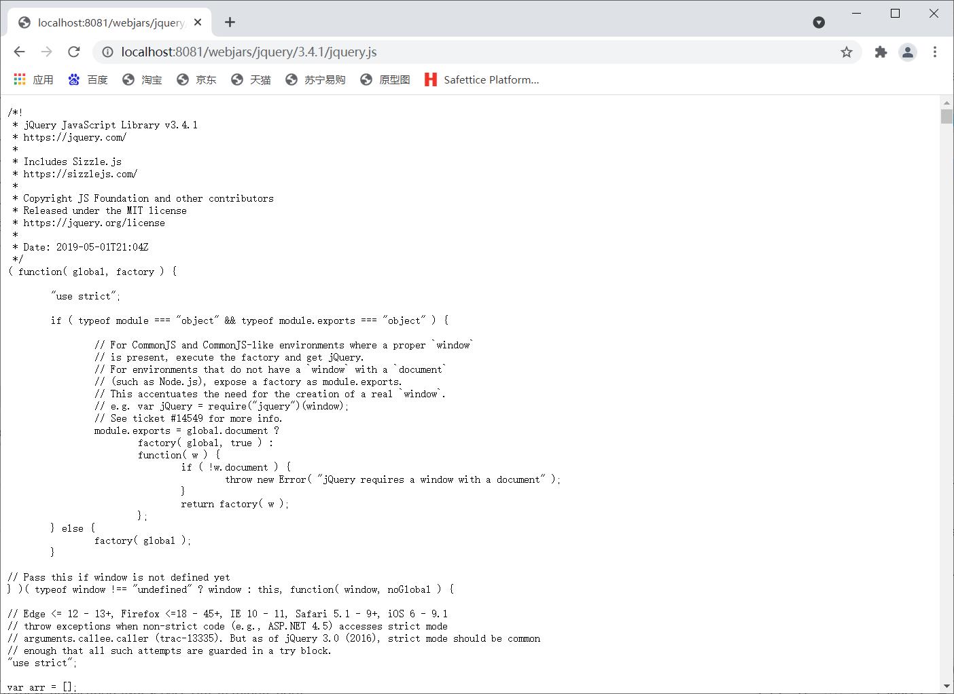
Task: Click the forward navigation arrow
Action: 46,52
